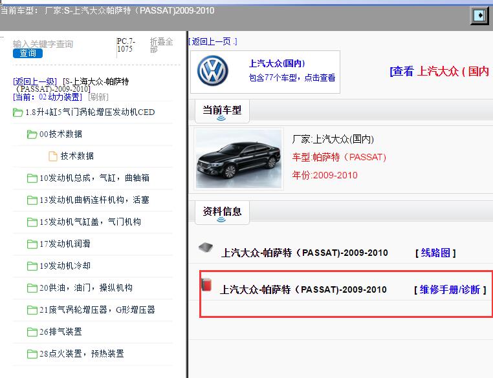Screen dimensions: 493x378
Task: Select the 资料信息 tab
Action: (222, 213)
